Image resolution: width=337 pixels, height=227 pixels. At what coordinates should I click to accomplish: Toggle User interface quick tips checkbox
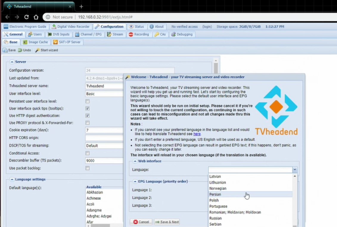pos(88,109)
